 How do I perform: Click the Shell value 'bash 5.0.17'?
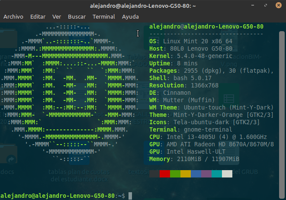click(193, 78)
